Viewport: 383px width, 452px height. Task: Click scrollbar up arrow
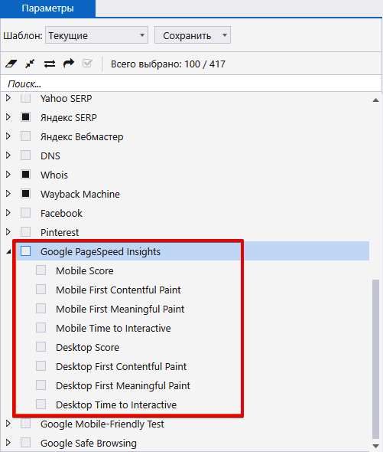click(375, 100)
